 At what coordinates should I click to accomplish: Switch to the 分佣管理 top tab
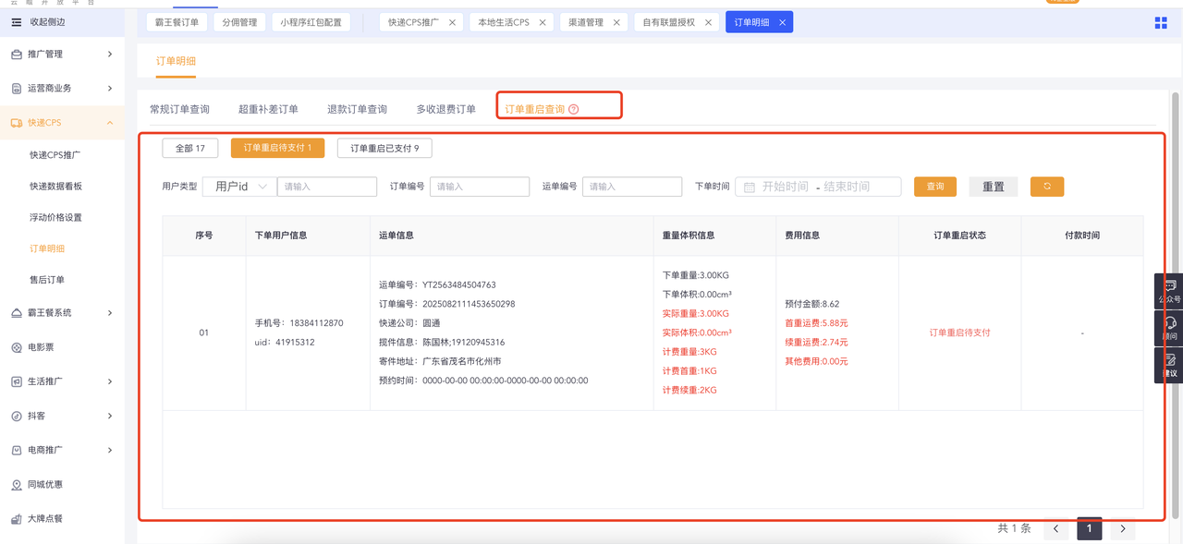pos(239,23)
